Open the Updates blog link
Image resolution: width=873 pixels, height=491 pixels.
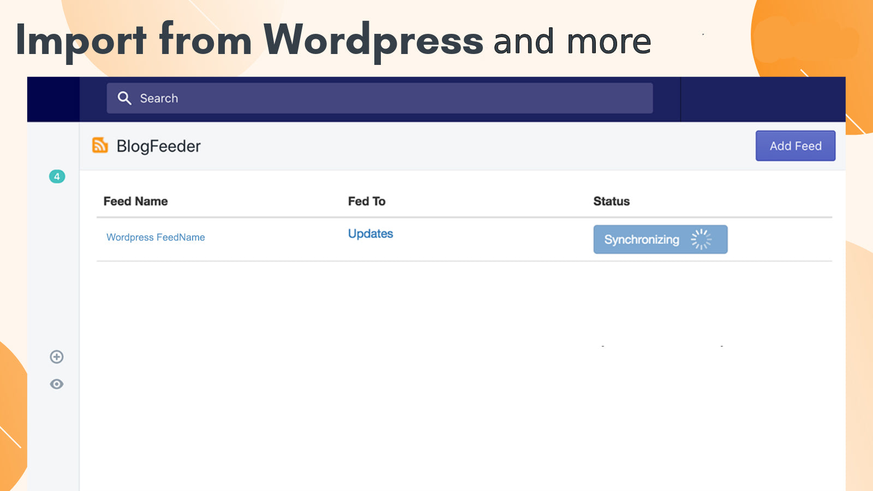pyautogui.click(x=370, y=233)
